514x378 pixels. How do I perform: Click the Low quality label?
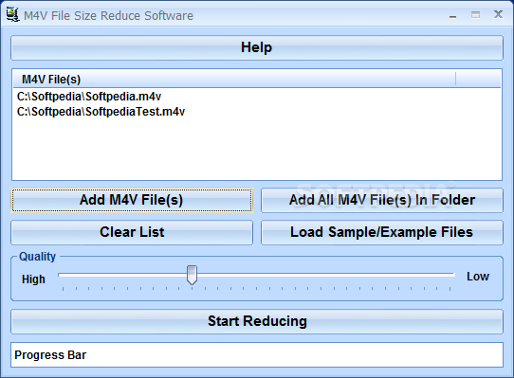[x=478, y=277]
